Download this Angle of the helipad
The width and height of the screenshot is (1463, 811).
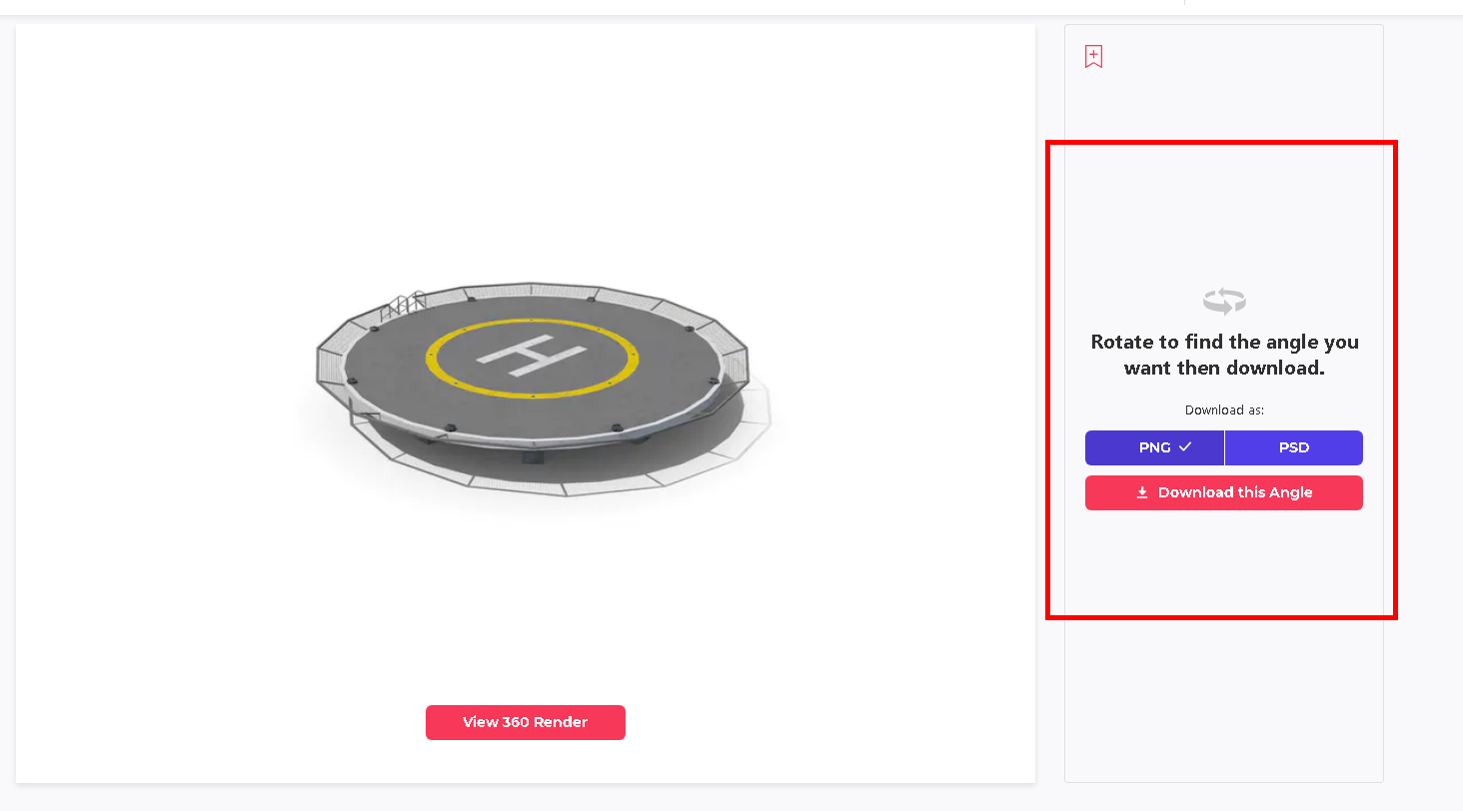[x=1224, y=492]
